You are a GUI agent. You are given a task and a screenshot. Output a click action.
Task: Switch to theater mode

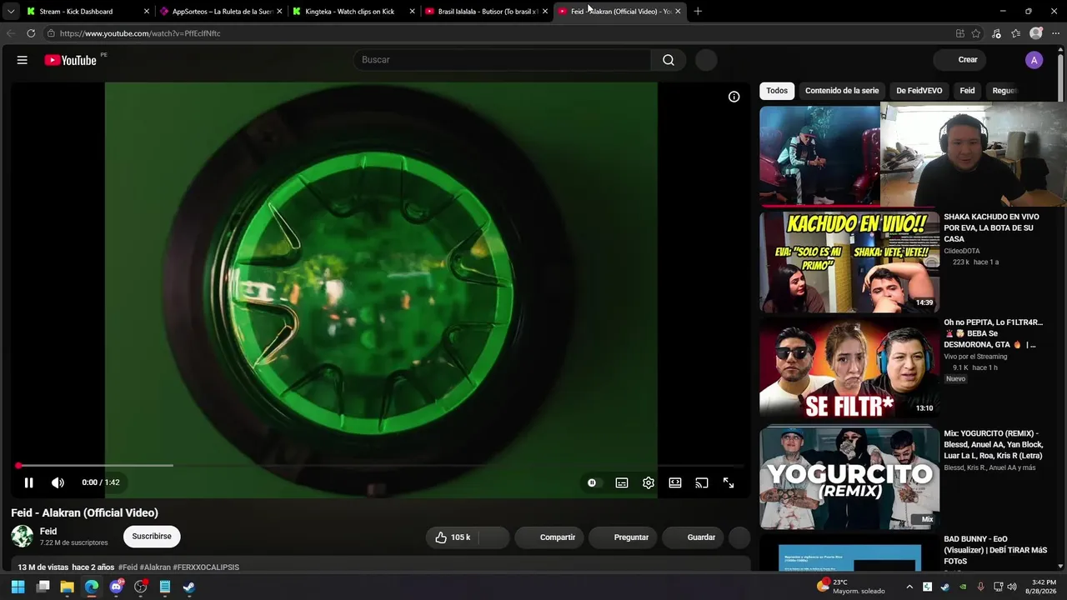[x=675, y=482]
